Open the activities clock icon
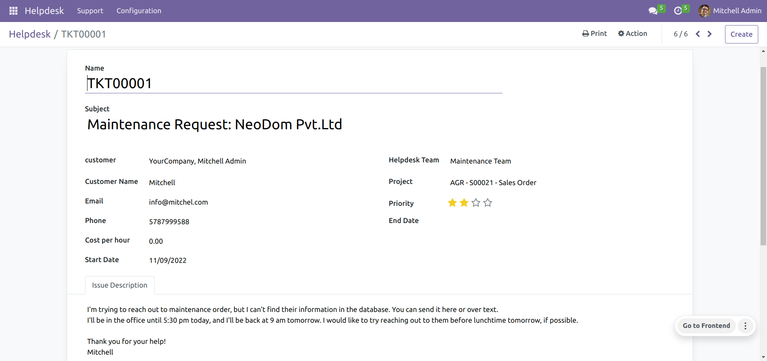This screenshot has height=361, width=767. coord(678,11)
